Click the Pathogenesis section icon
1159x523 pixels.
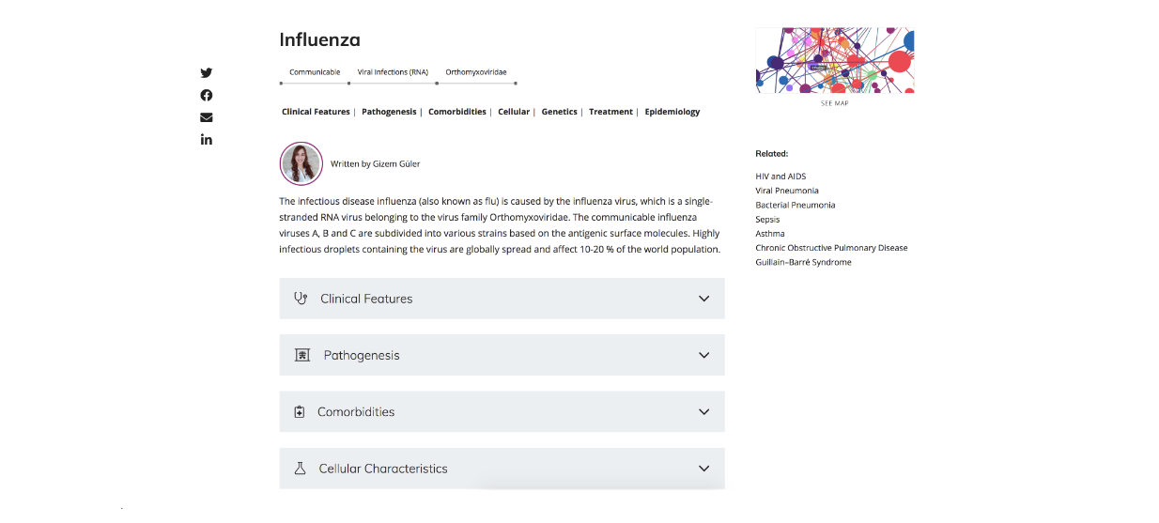click(x=301, y=355)
